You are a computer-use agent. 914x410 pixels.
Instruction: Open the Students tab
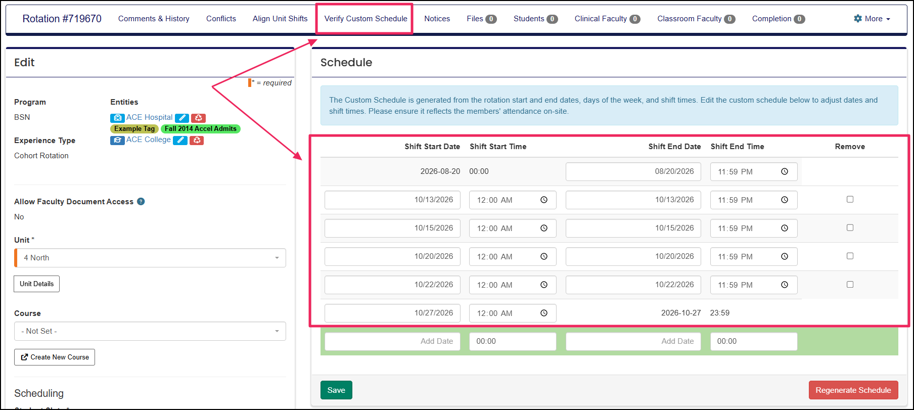point(535,19)
